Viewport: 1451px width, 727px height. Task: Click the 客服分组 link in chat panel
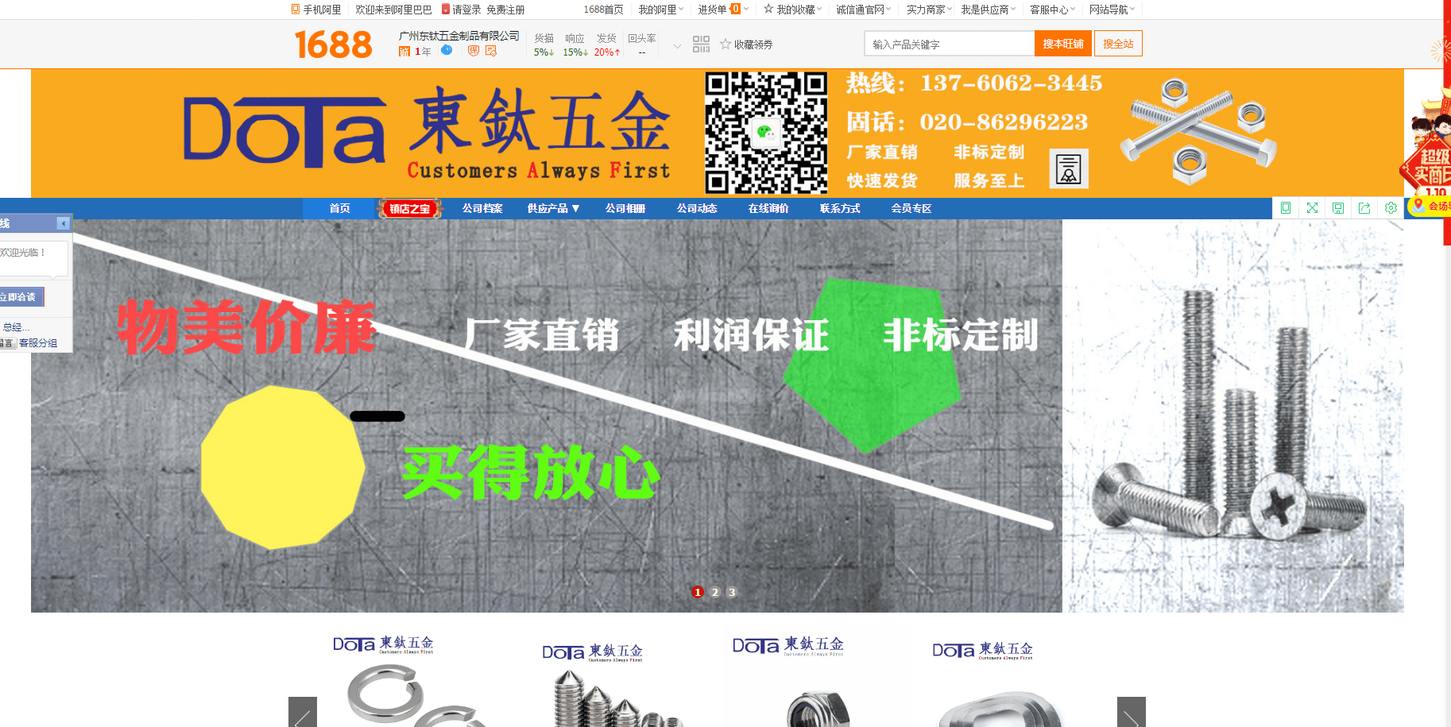click(38, 343)
